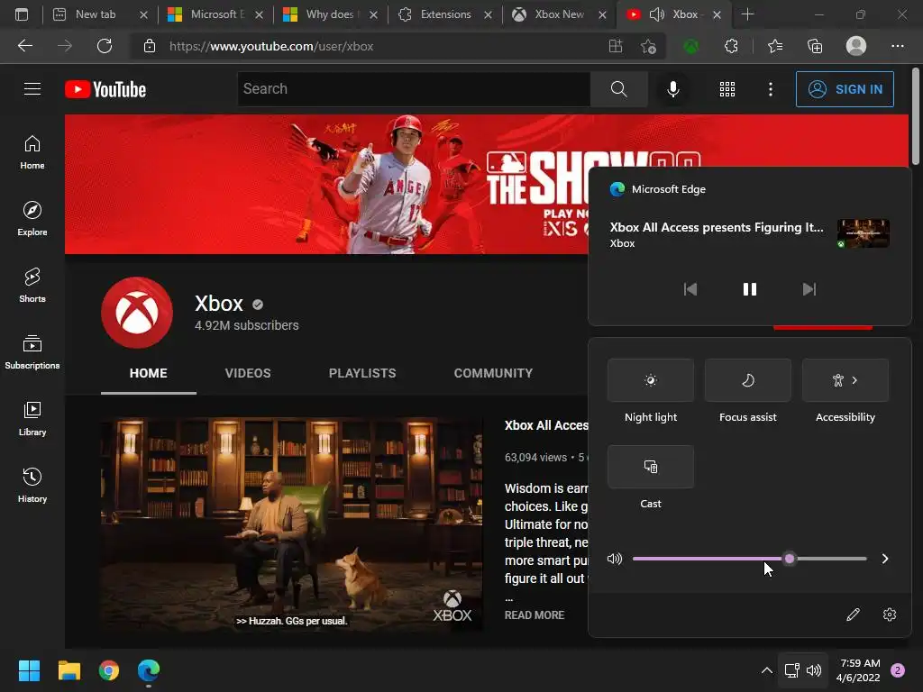Go to Home in YouTube sidebar

(x=32, y=152)
